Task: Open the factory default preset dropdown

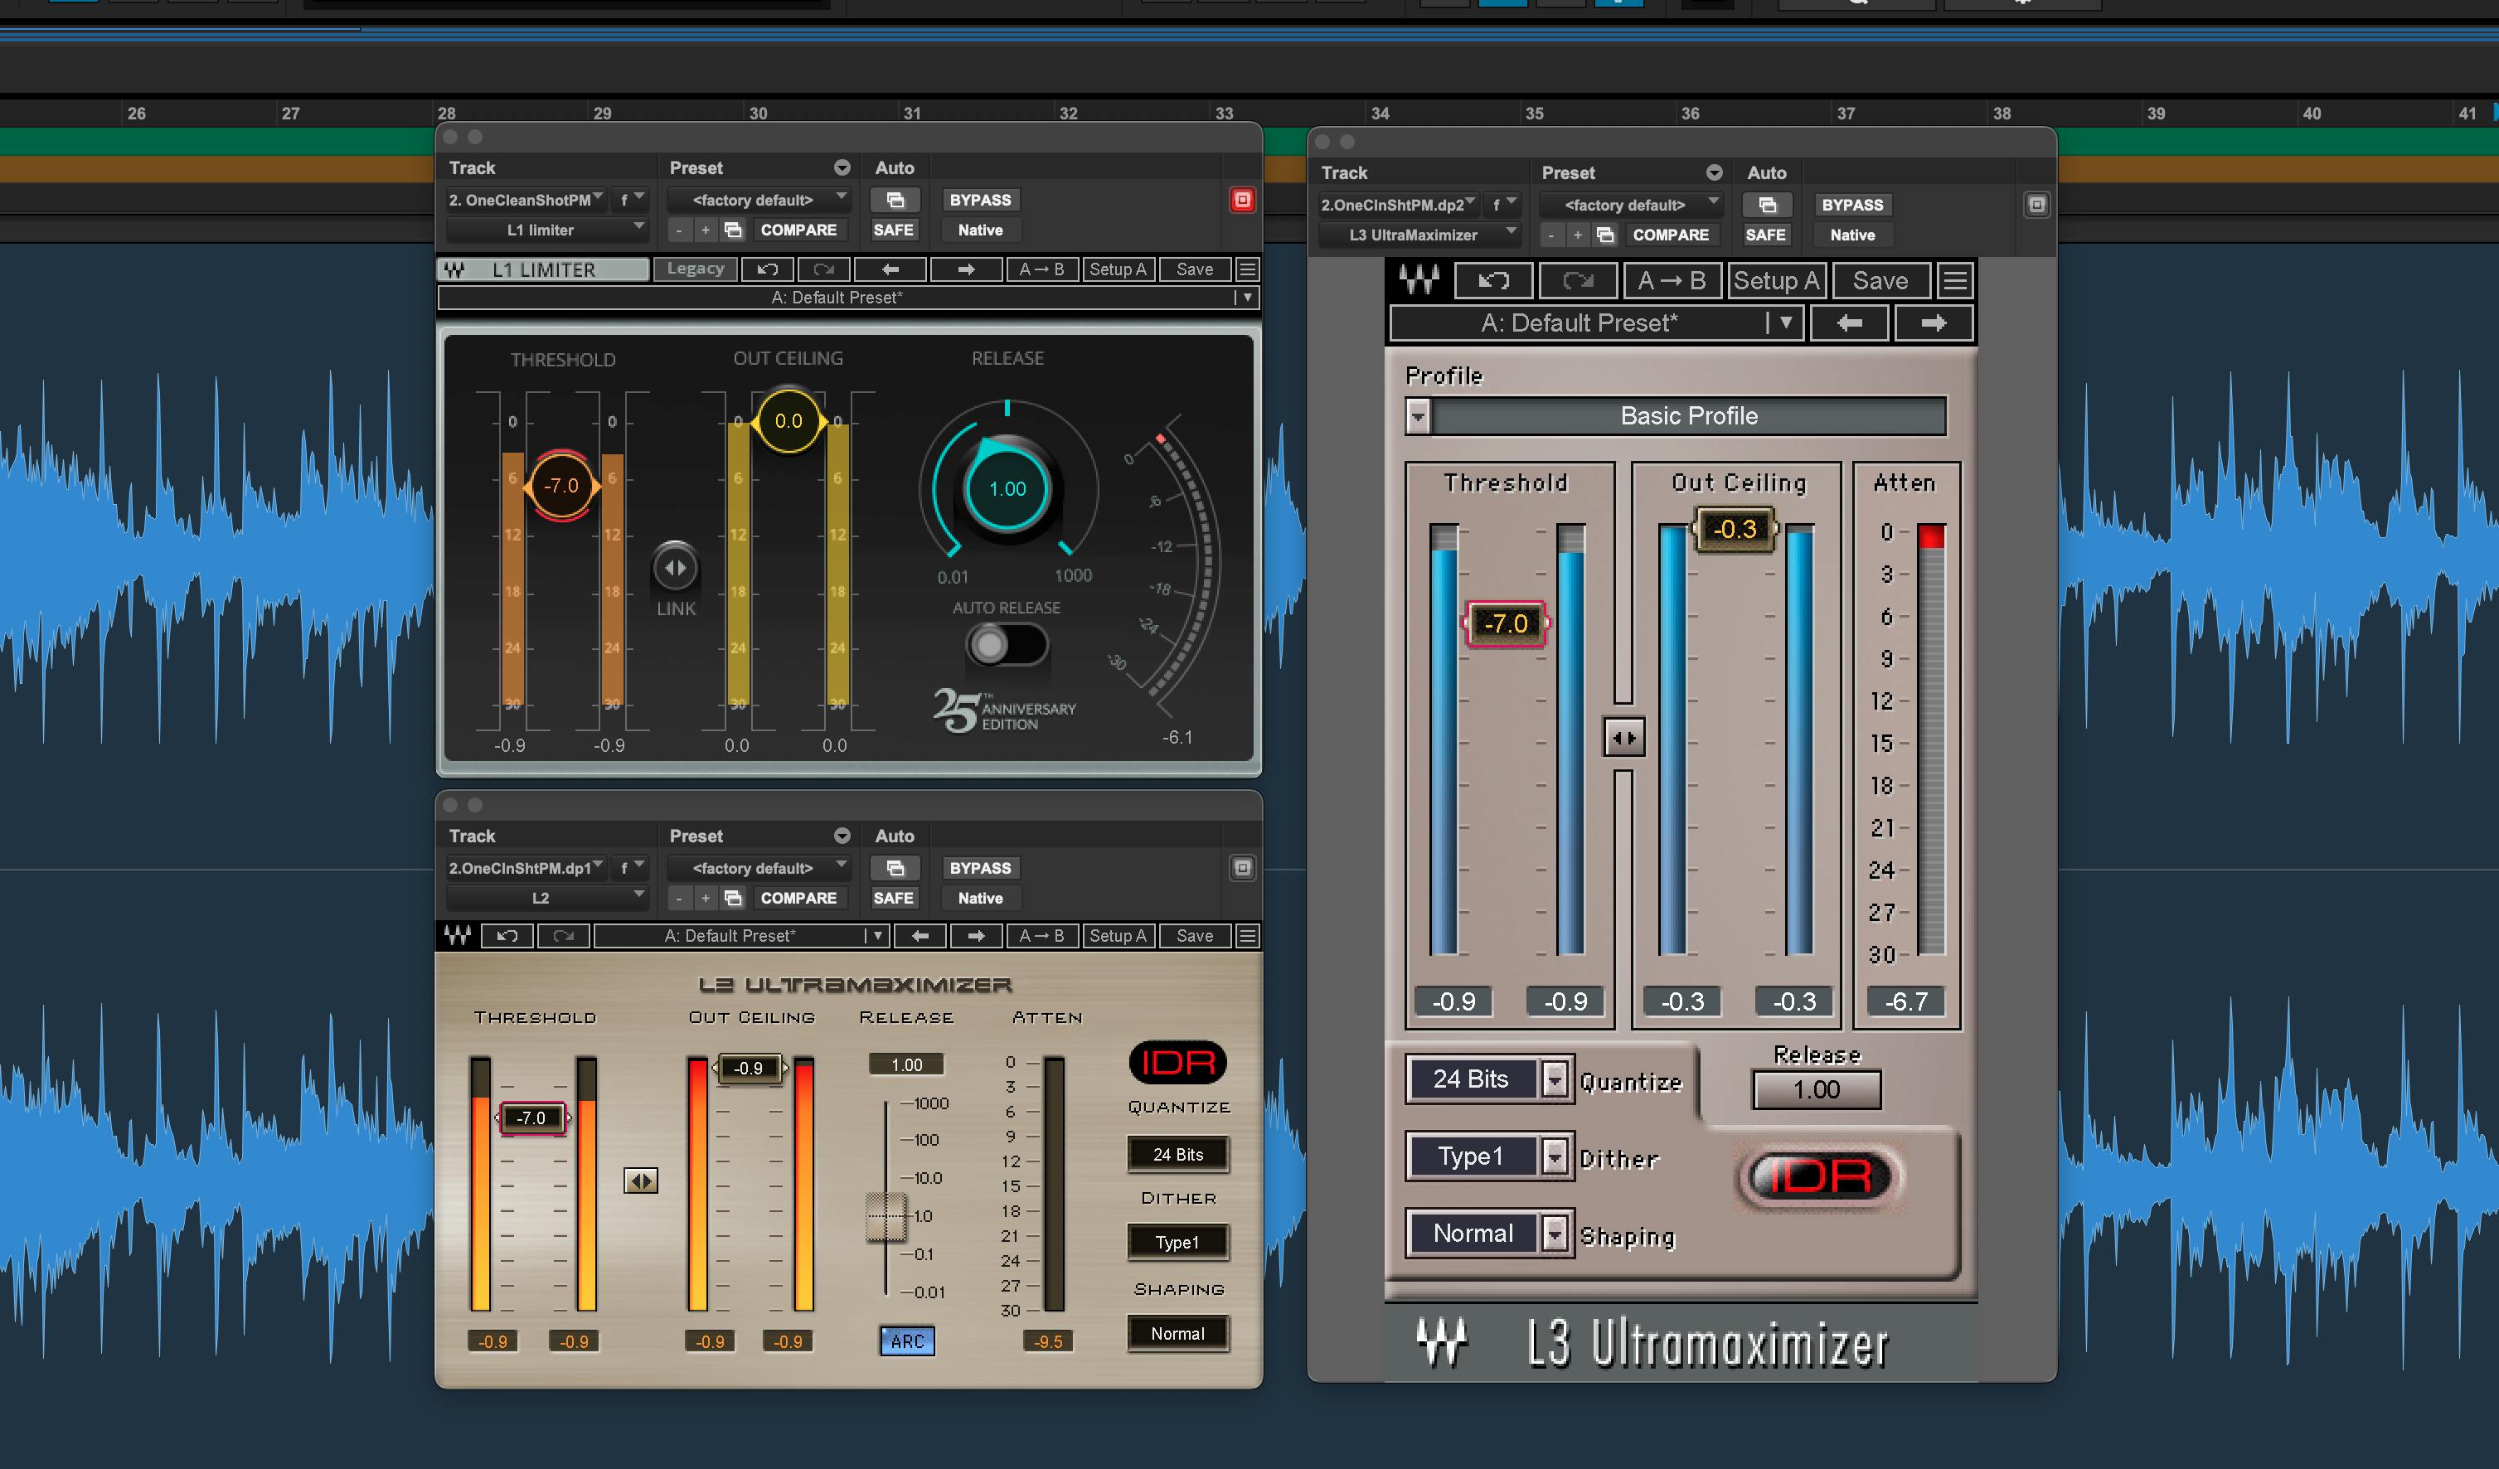Action: (759, 199)
